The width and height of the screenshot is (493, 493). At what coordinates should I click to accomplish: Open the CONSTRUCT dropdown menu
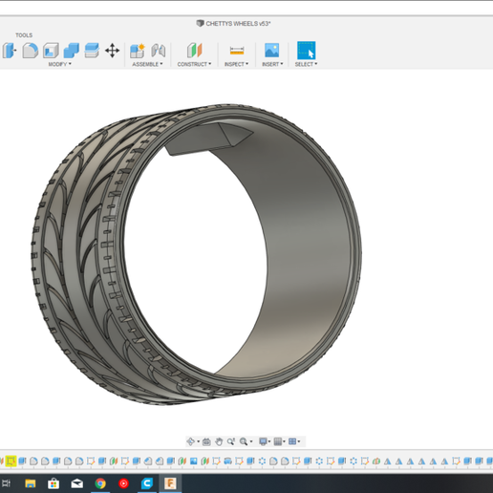pos(194,64)
